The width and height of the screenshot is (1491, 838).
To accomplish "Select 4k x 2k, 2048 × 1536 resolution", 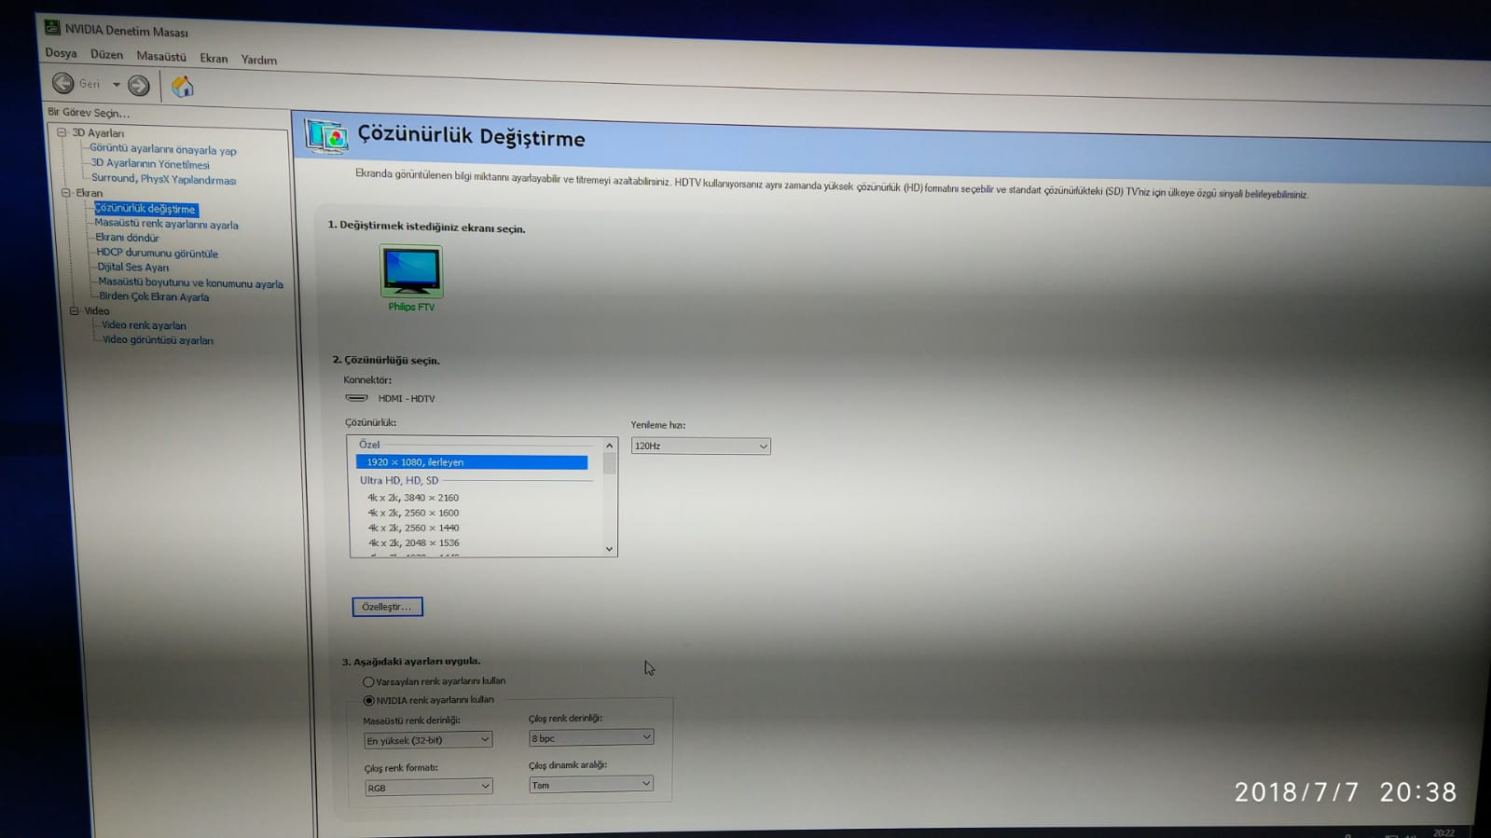I will click(x=414, y=543).
